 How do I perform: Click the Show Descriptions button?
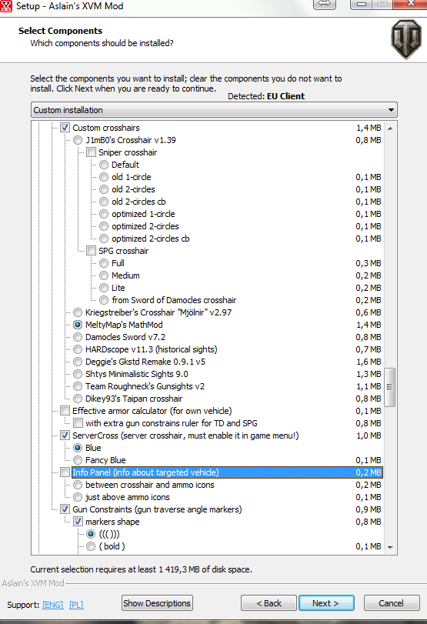point(157,603)
